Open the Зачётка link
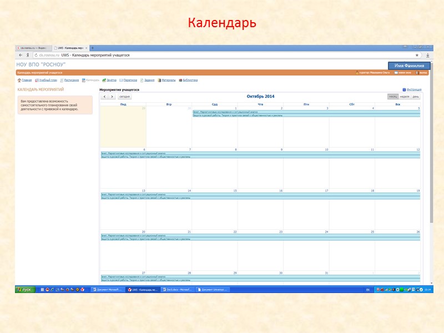This screenshot has height=333, width=444. point(112,80)
